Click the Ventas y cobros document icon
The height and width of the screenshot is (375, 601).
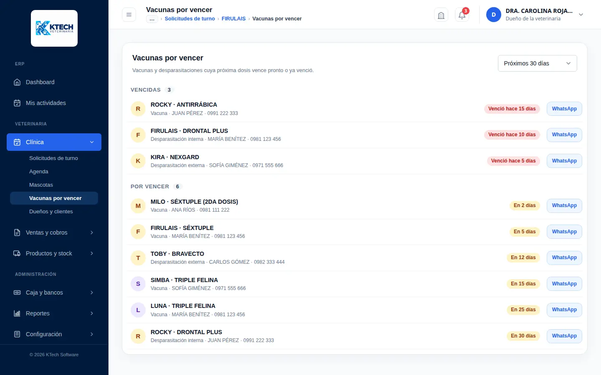[17, 232]
